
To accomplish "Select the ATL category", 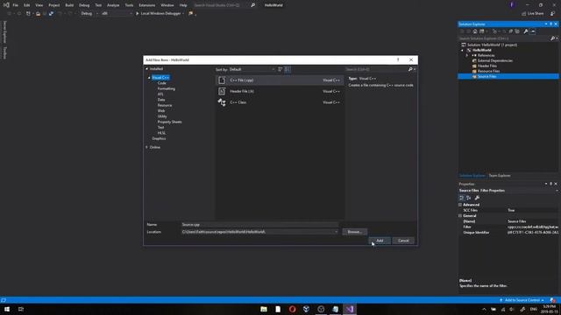I will click(160, 94).
